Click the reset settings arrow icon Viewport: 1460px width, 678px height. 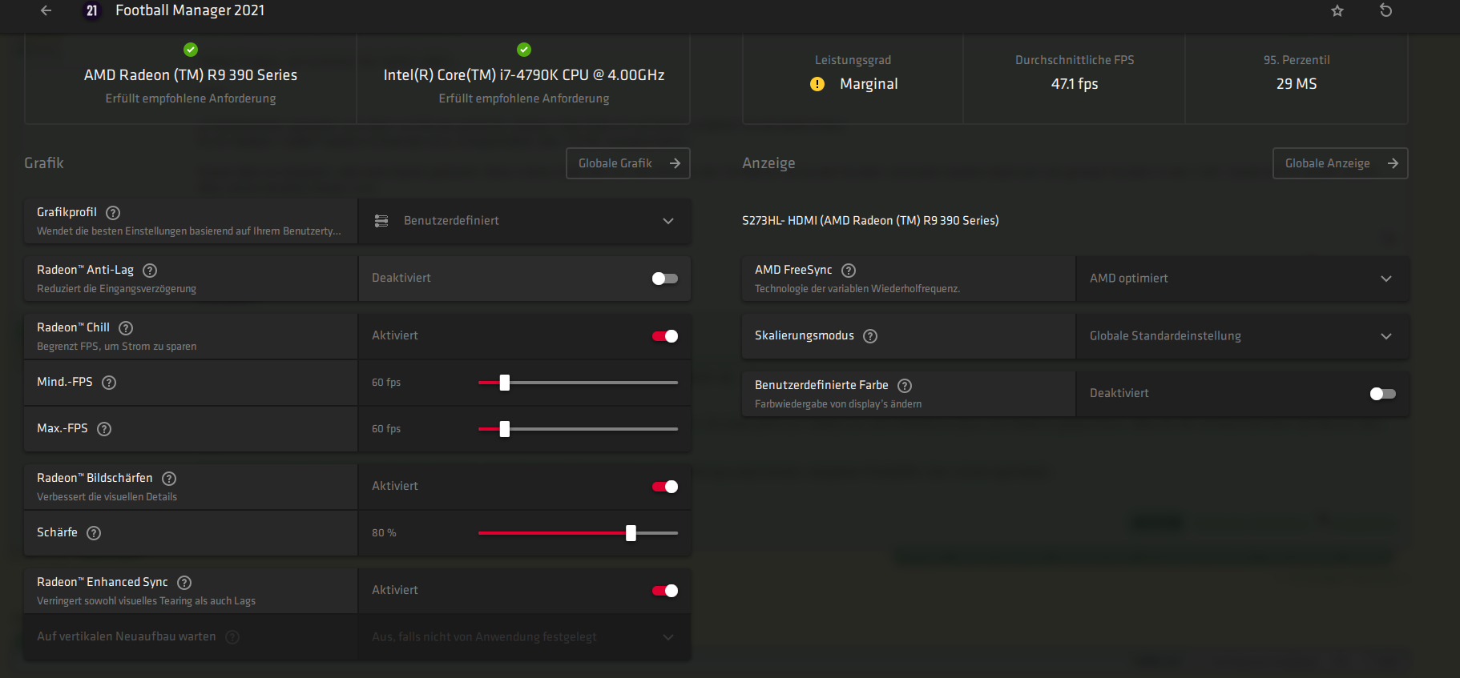click(x=1385, y=10)
